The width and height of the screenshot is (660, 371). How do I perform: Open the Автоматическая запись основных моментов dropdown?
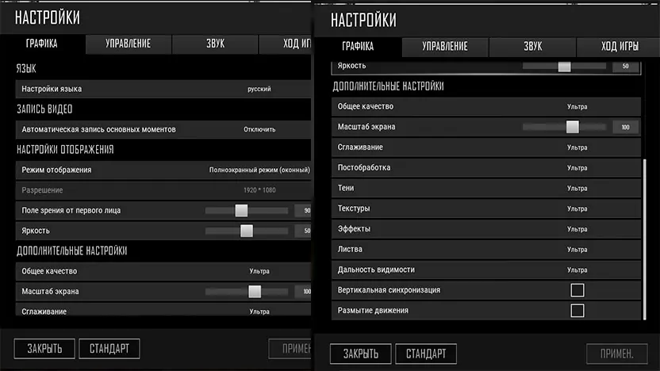click(259, 129)
